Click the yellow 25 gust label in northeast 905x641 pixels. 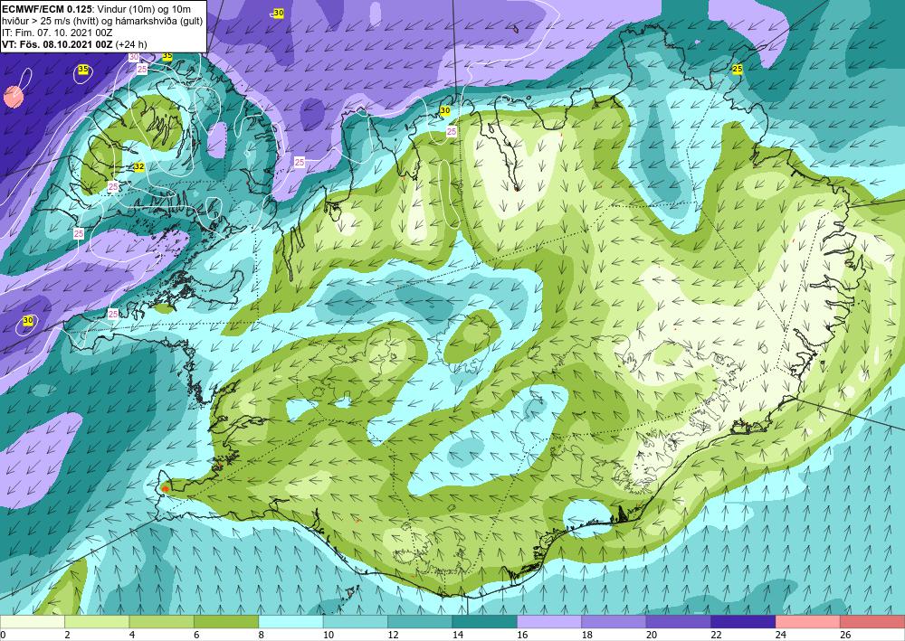click(x=737, y=69)
